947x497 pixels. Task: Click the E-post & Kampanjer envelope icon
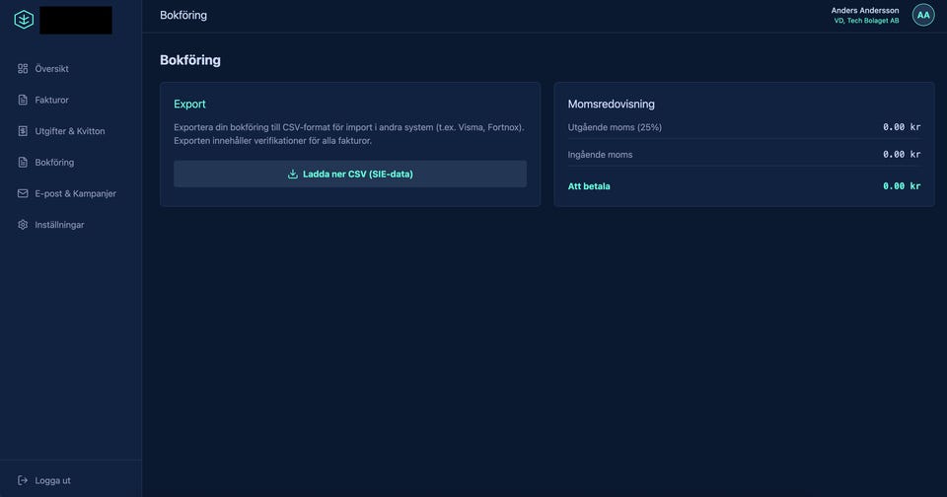click(x=23, y=193)
